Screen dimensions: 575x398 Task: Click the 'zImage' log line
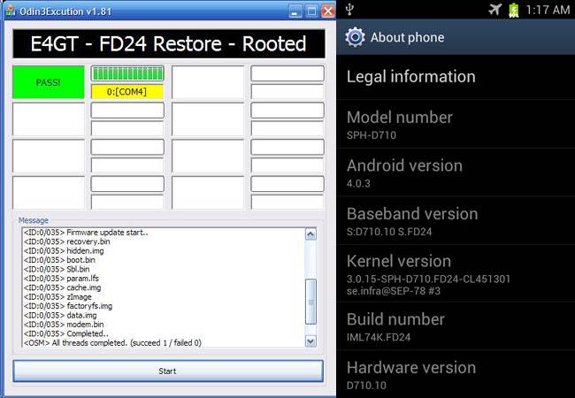click(57, 296)
